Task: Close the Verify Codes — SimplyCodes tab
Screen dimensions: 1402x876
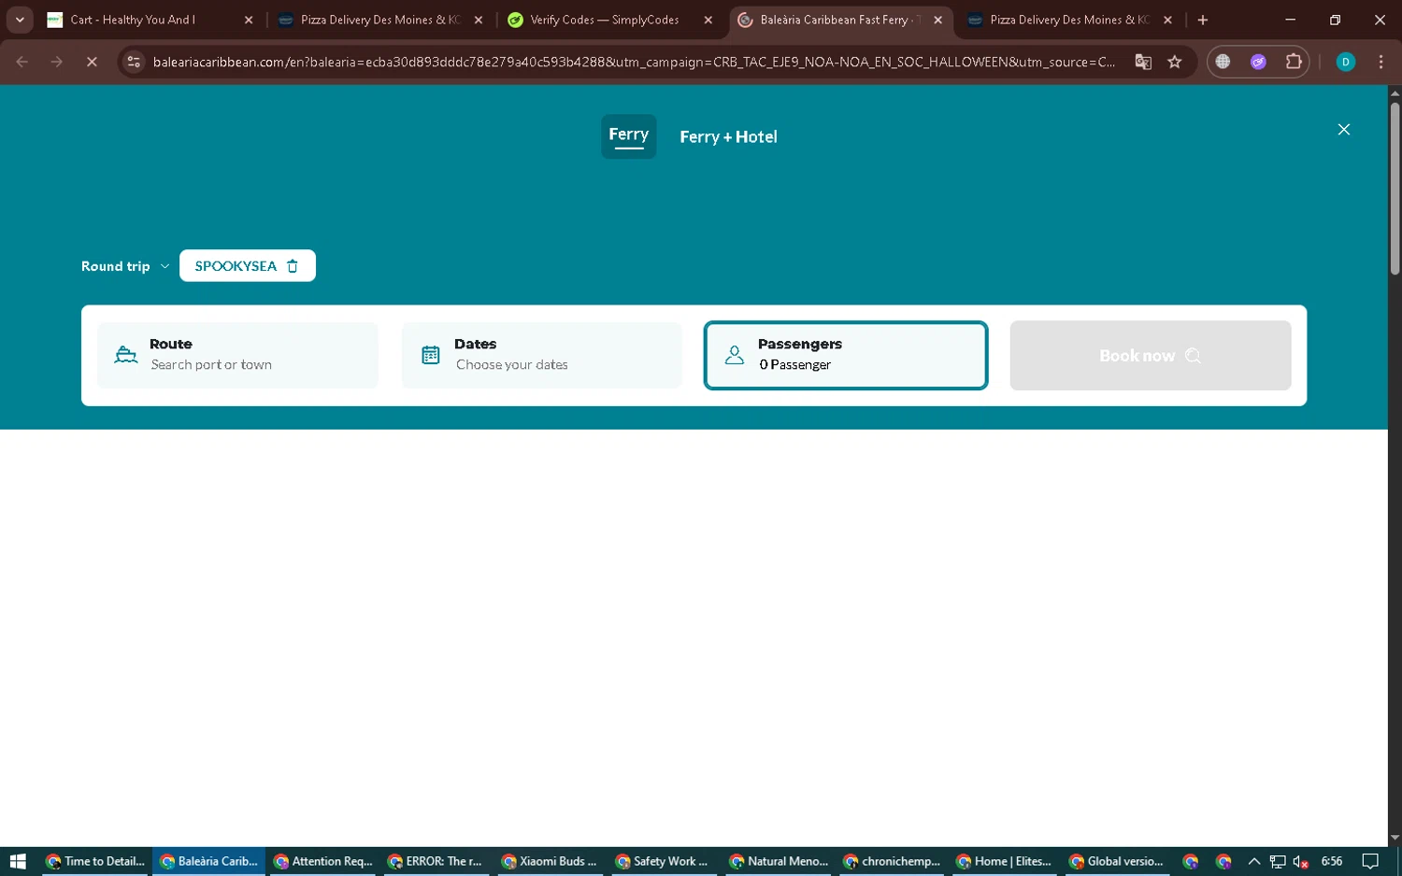Action: click(x=708, y=20)
